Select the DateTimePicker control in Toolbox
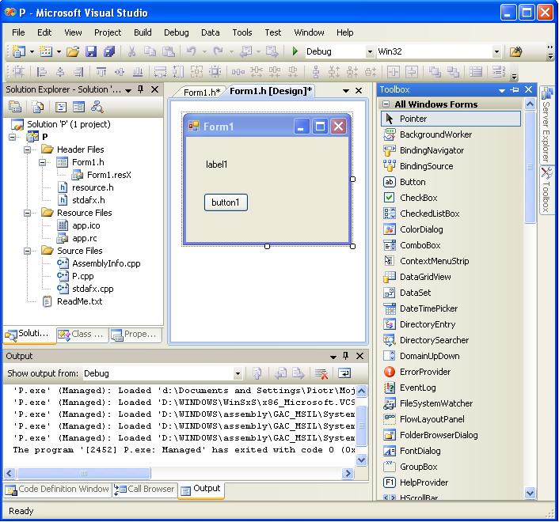Image resolution: width=559 pixels, height=522 pixels. point(451,308)
